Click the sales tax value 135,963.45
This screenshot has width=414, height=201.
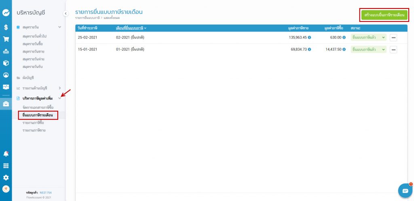click(x=298, y=38)
